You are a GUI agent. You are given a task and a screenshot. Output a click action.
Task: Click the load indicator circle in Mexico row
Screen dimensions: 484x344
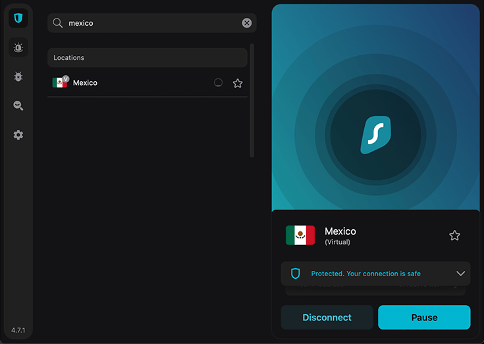pyautogui.click(x=218, y=83)
